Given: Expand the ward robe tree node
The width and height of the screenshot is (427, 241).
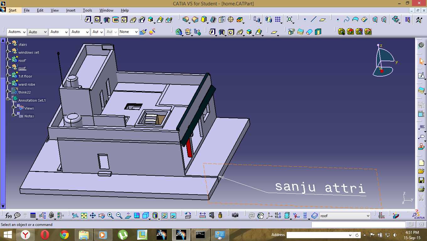Looking at the screenshot, I should 8,83.
